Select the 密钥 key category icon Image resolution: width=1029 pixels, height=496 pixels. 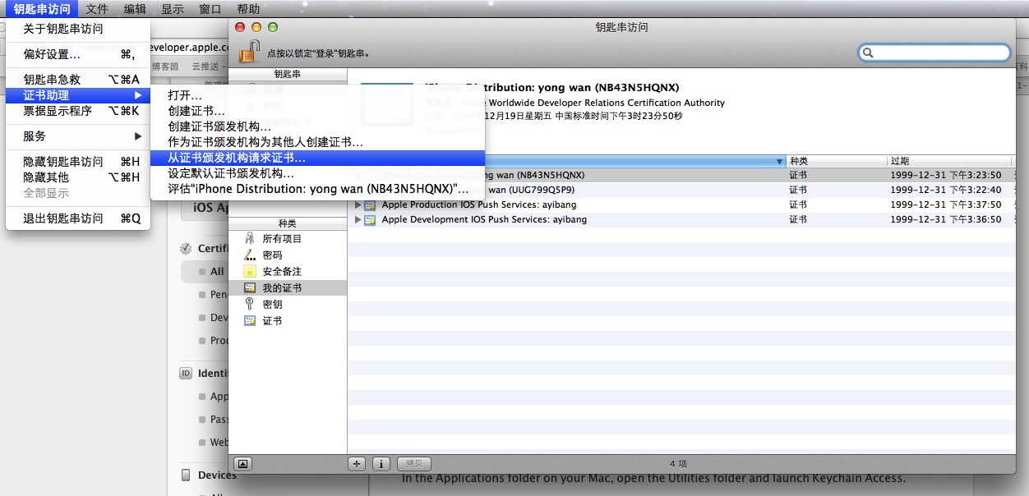tap(250, 304)
